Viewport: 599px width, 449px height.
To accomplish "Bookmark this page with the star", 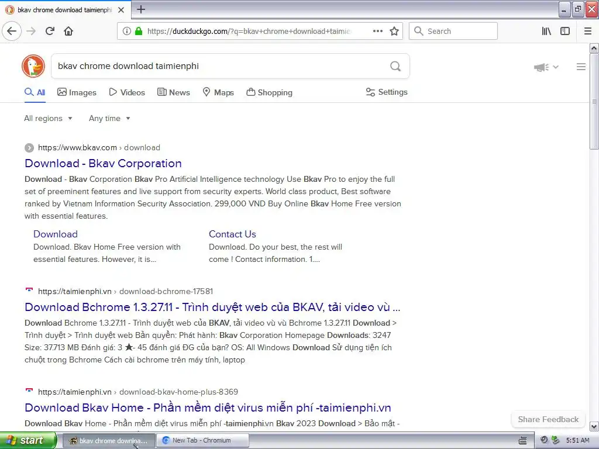I will tap(394, 31).
